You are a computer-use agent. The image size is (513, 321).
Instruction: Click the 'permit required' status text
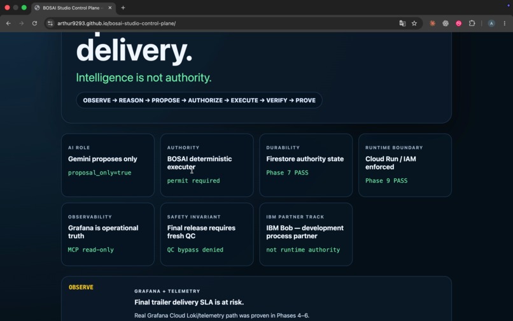pos(193,181)
